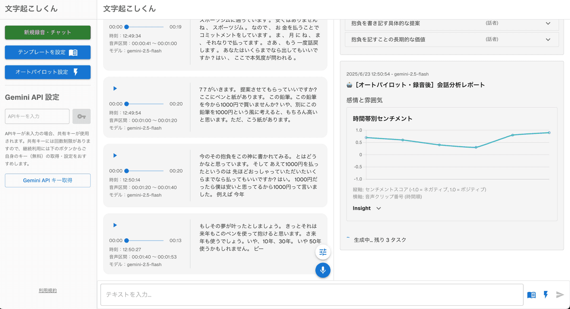Click the key icon button beside API field

point(81,116)
